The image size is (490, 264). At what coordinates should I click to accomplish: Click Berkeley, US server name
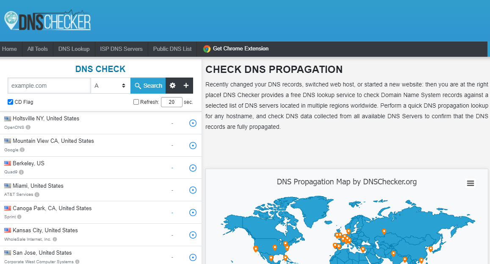tap(28, 163)
